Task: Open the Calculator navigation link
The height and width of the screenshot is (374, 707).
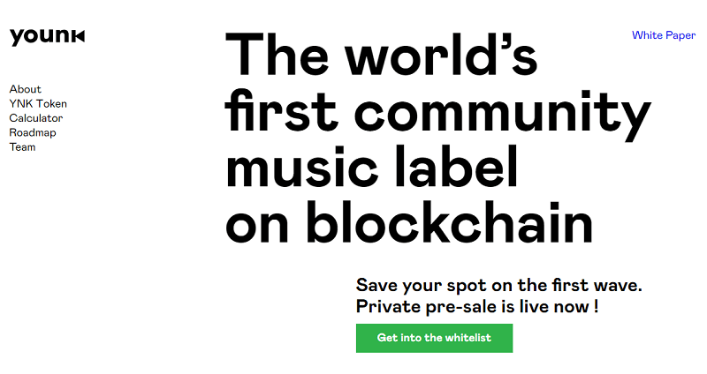Action: (35, 118)
